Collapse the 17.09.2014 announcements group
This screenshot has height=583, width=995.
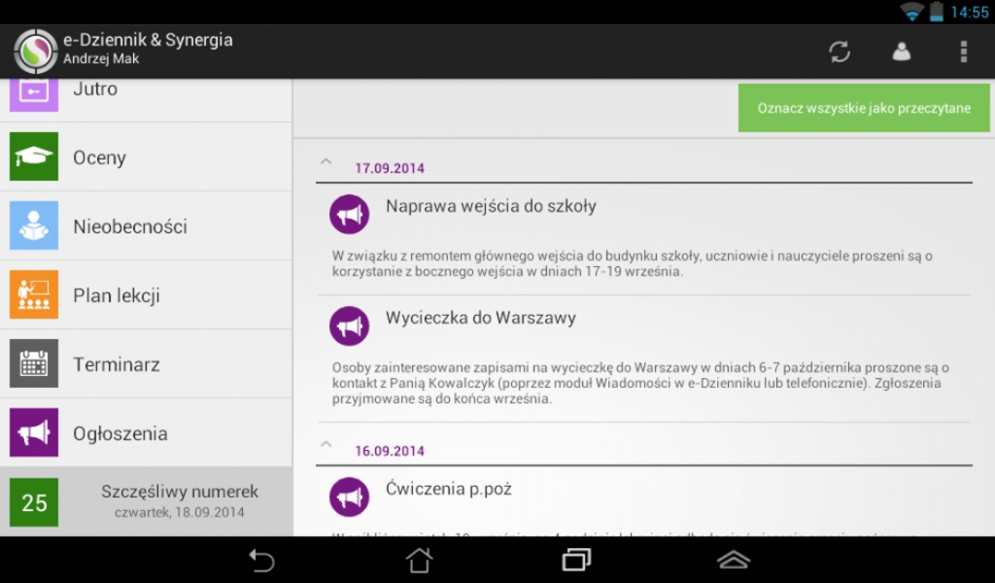(x=326, y=162)
